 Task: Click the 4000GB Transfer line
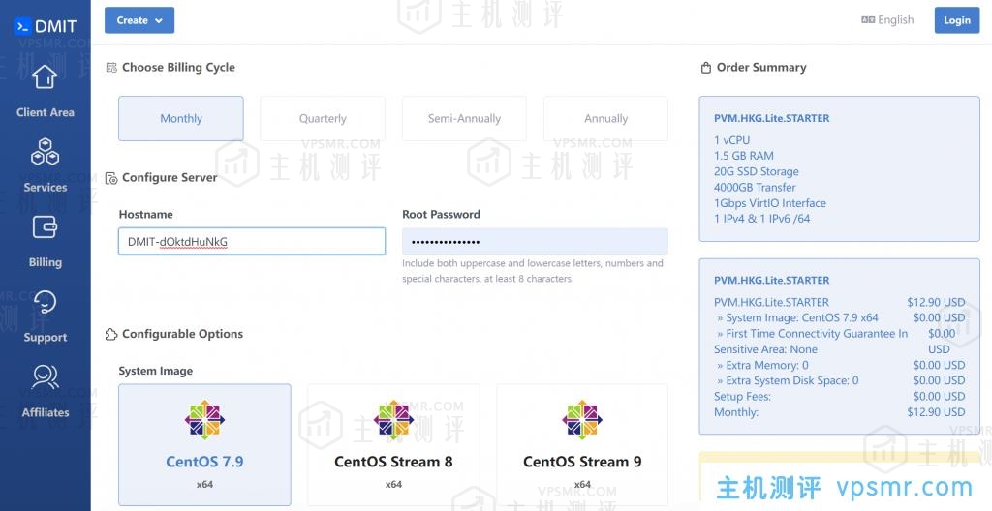pyautogui.click(x=755, y=187)
